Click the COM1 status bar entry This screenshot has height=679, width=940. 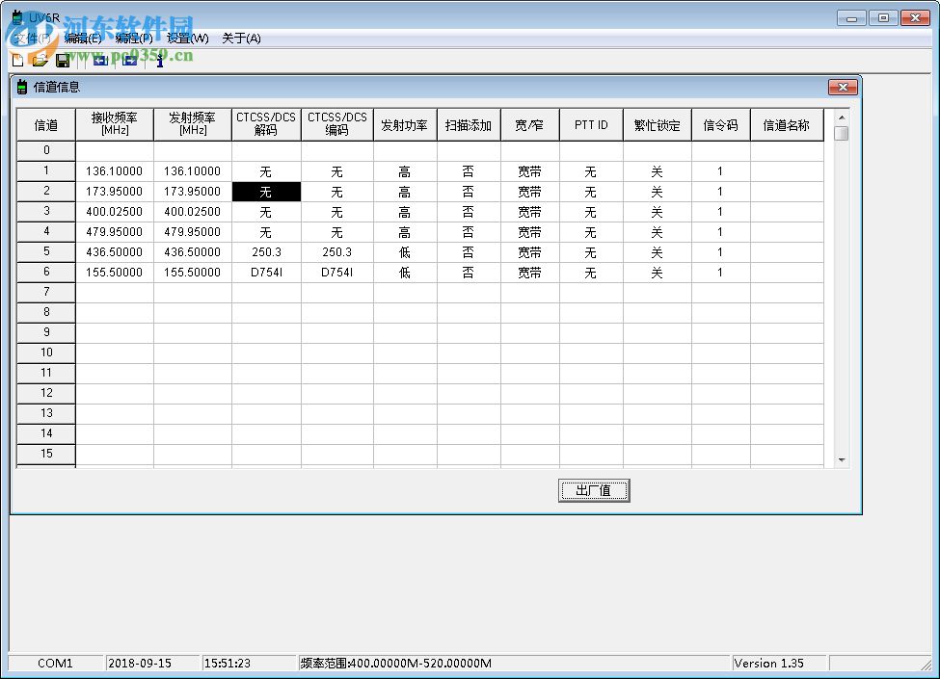(x=55, y=664)
